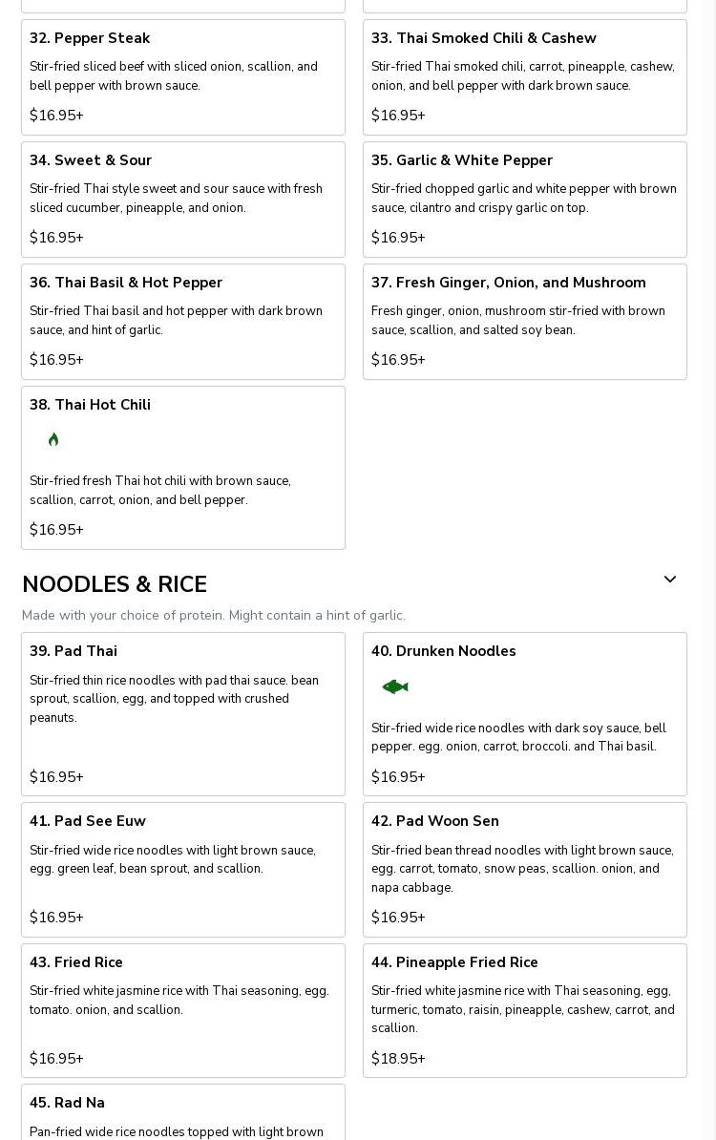This screenshot has height=1140, width=716.
Task: Select Thai Smoked Chili & Cashew dish
Action: pyautogui.click(x=483, y=38)
